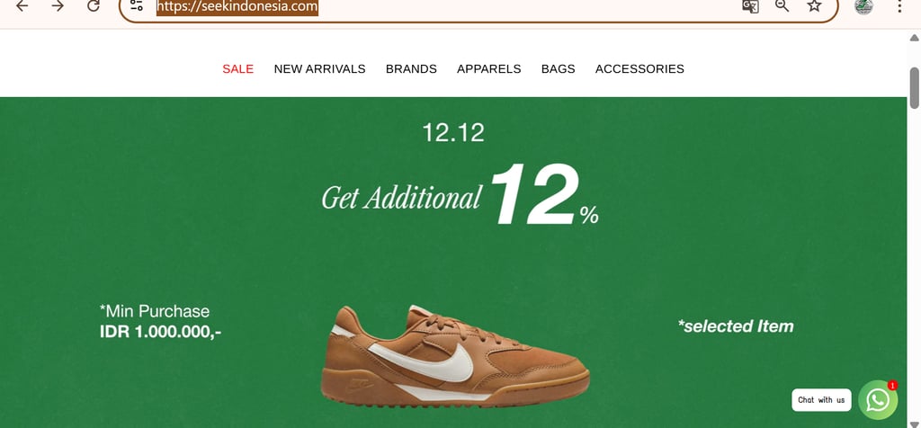Go back to the previous page
This screenshot has width=921, height=428.
[x=22, y=6]
